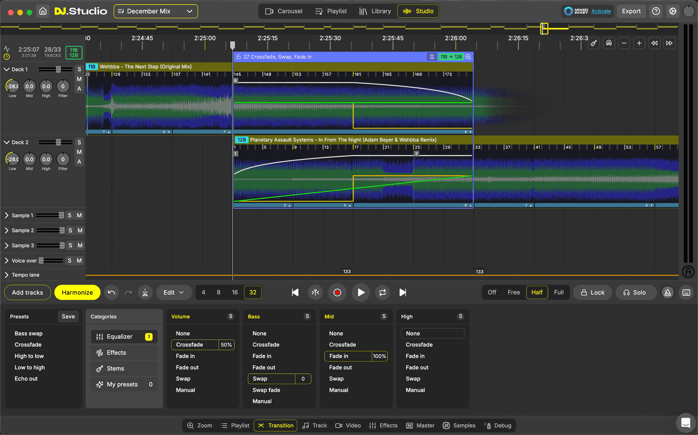Screen dimensions: 698x435
Task: Solo the Voice over track
Action: (x=69, y=261)
